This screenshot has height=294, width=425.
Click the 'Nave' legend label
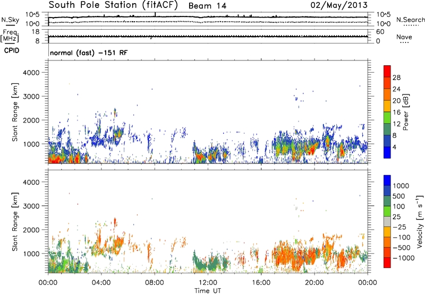(x=404, y=37)
